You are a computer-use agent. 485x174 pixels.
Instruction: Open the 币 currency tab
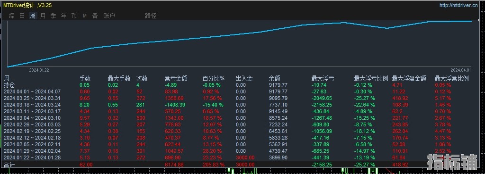[x=74, y=16]
